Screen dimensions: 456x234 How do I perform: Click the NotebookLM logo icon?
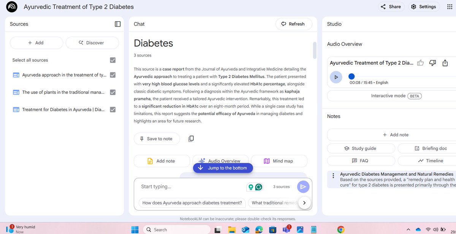[x=12, y=7]
